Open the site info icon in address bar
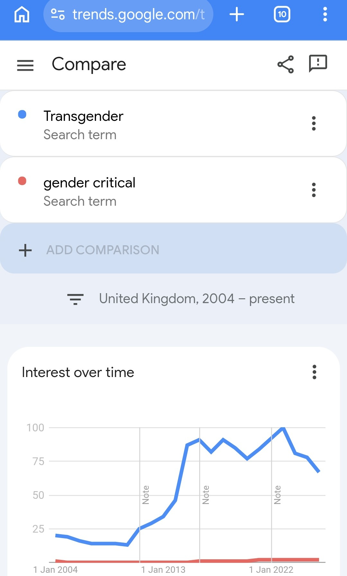 [58, 14]
